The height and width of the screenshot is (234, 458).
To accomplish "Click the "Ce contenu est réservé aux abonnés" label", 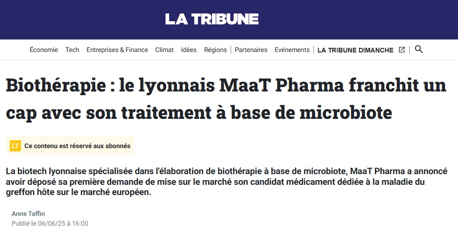I will [x=77, y=146].
